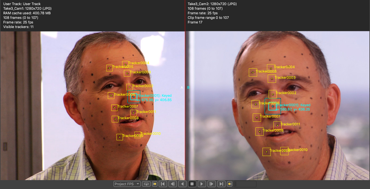Select Tracker0002 in the Cam1 view
This screenshot has height=189, width=370.
coord(130,87)
